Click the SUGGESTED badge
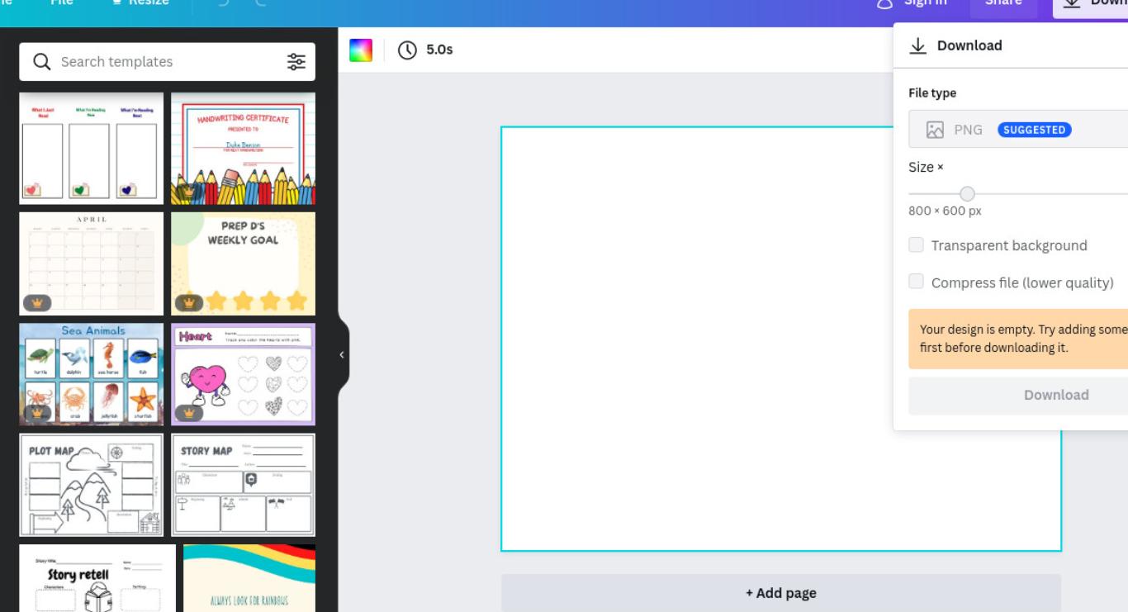The height and width of the screenshot is (612, 1128). 1034,130
